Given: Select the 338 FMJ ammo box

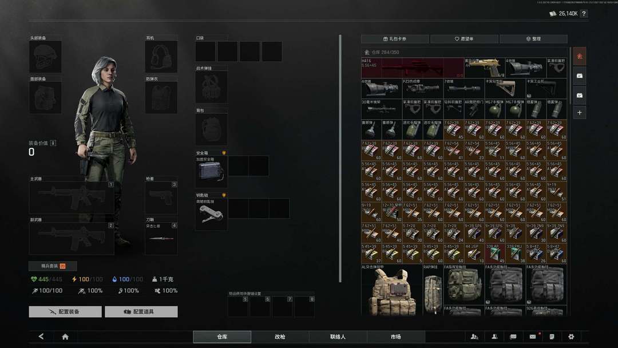Looking at the screenshot, I should coord(516,252).
